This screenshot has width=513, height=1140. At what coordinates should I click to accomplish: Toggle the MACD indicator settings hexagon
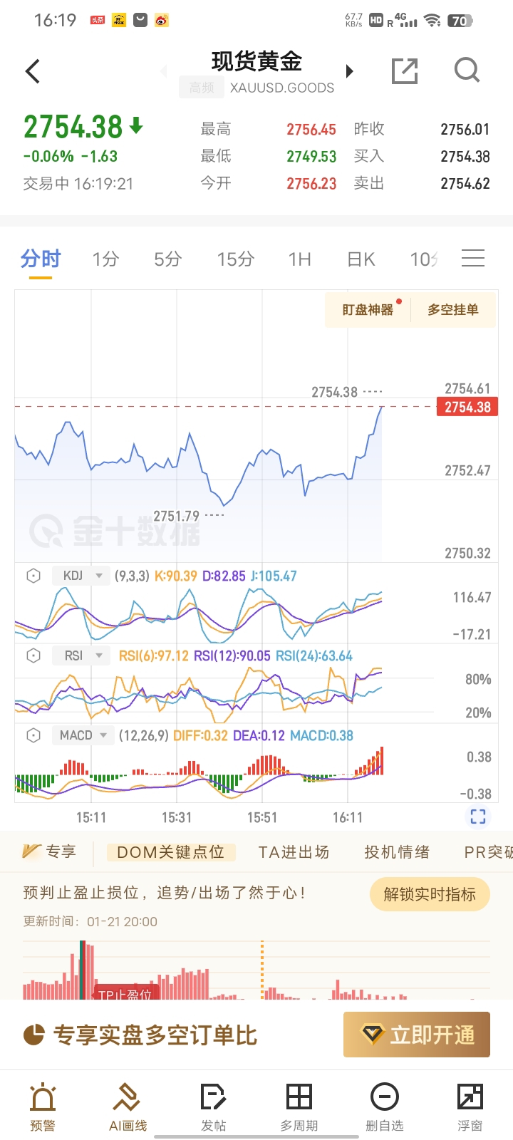coord(33,735)
